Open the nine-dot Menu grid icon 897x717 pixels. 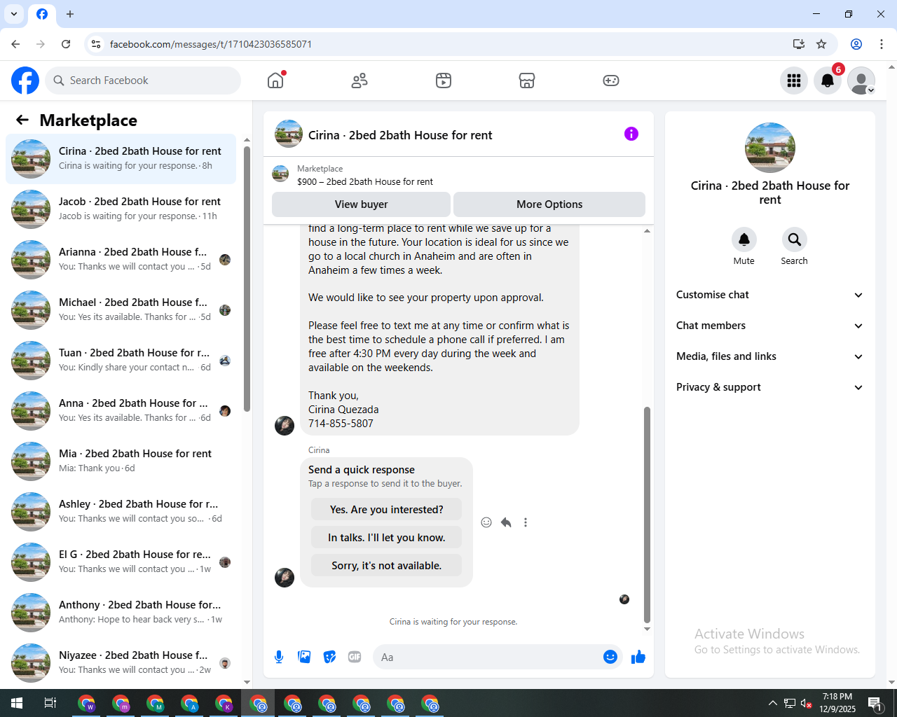coord(794,81)
